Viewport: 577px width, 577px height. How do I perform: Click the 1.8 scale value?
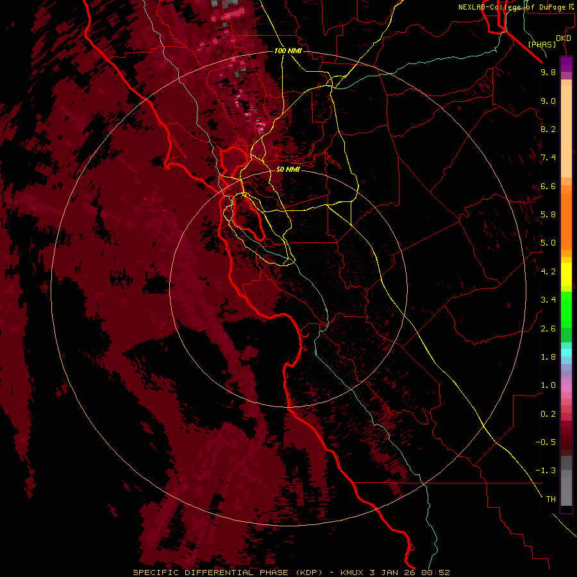pos(548,356)
